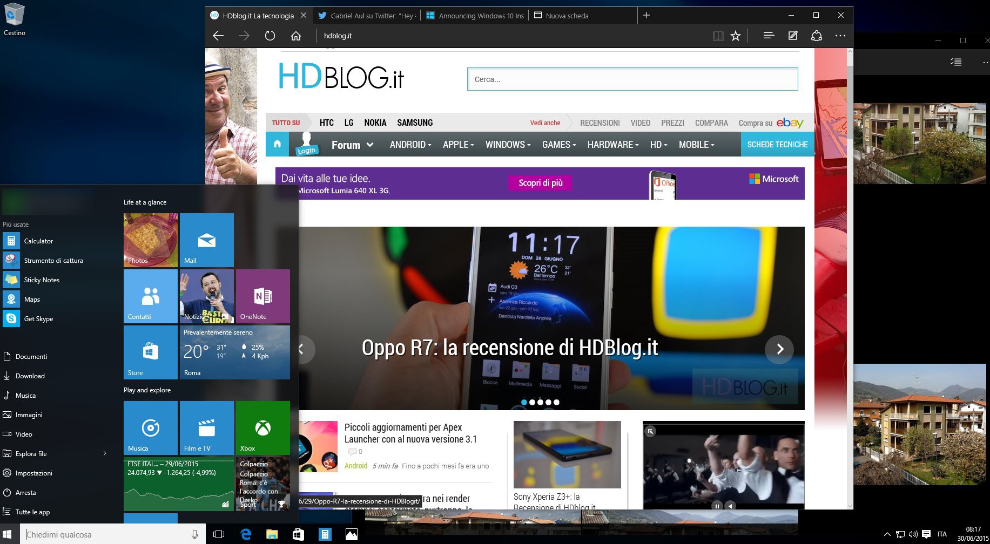
Task: Open the Photos live tile
Action: (x=151, y=240)
